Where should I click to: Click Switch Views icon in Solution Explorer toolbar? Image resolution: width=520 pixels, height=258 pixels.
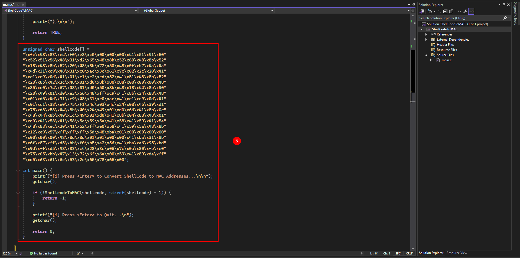tap(422, 11)
